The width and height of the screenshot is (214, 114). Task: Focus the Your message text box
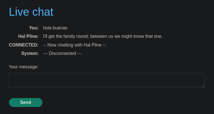[107, 80]
